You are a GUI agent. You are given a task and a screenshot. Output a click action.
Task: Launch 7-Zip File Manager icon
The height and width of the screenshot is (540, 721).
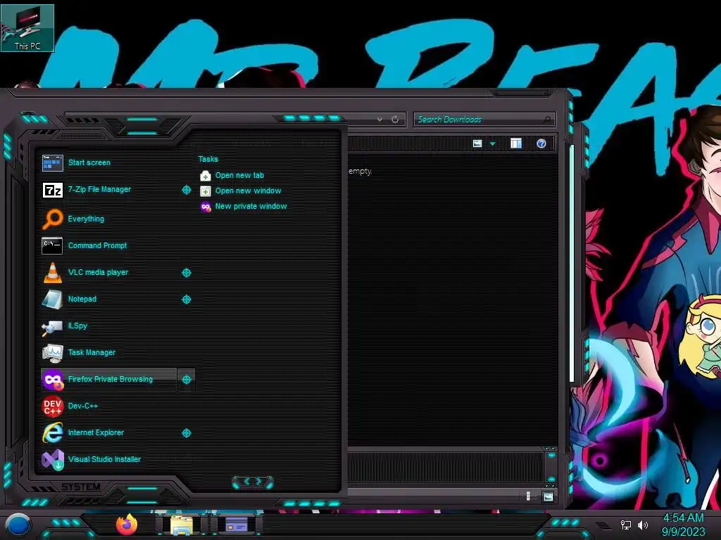pyautogui.click(x=52, y=190)
